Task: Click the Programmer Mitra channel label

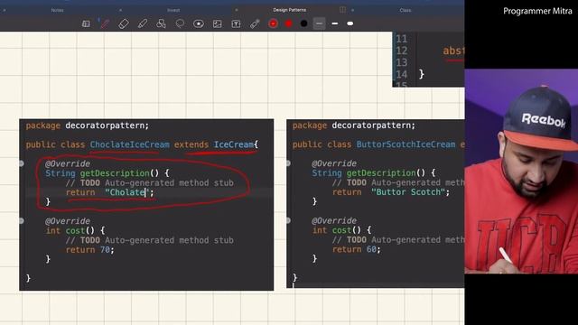Action: 537,11
